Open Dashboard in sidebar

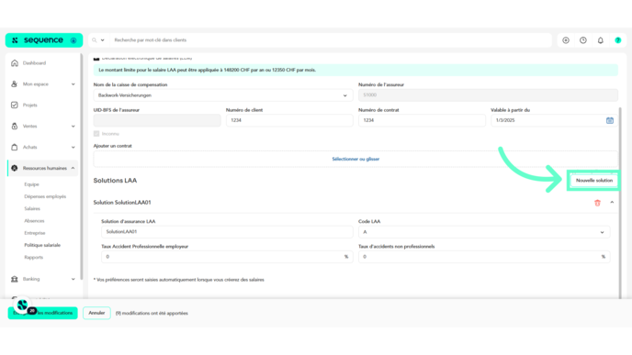pyautogui.click(x=34, y=63)
